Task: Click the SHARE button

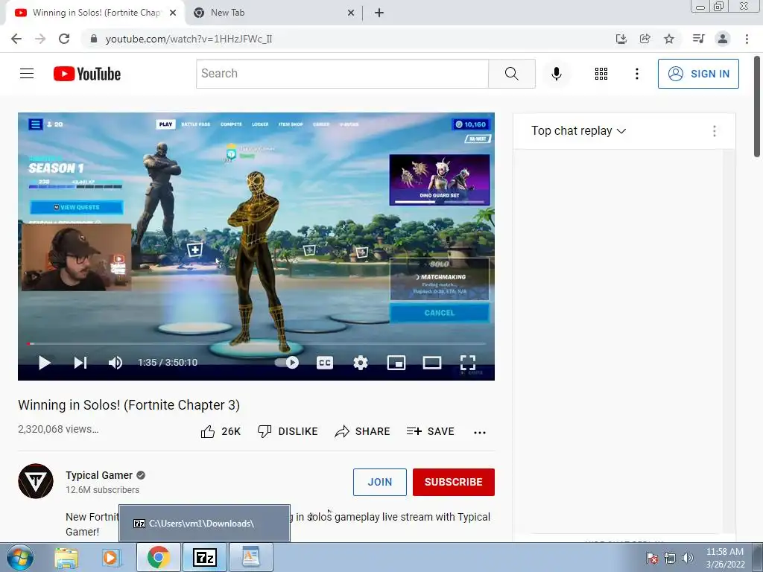Action: point(363,431)
